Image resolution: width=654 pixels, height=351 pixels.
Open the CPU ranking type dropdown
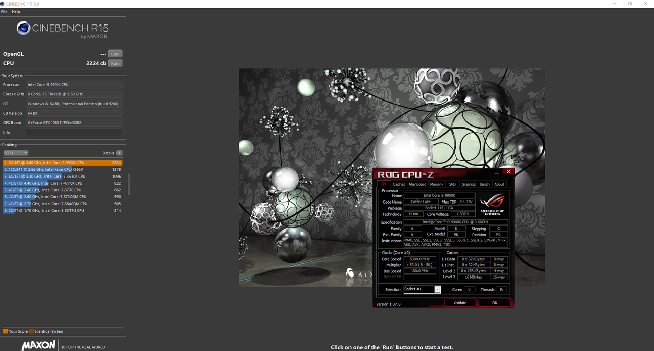click(16, 153)
